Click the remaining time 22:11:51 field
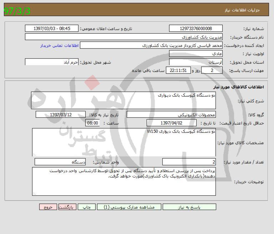The width and height of the screenshot is (274, 234). pyautogui.click(x=178, y=70)
